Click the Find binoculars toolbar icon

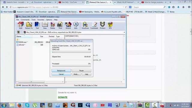pos(60,25)
